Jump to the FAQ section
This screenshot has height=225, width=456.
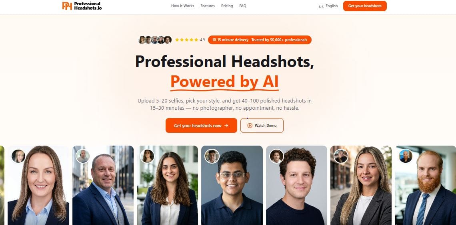point(243,6)
